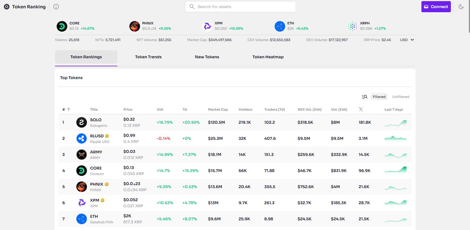Click PHNIX DEX volume $752.6K
The height and width of the screenshot is (230, 470).
click(x=306, y=187)
